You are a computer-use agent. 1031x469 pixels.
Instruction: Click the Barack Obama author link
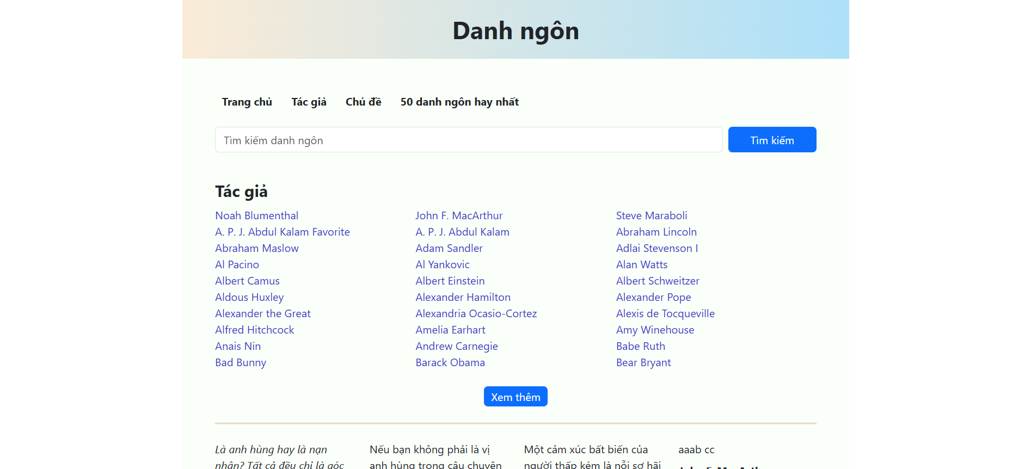(x=450, y=362)
